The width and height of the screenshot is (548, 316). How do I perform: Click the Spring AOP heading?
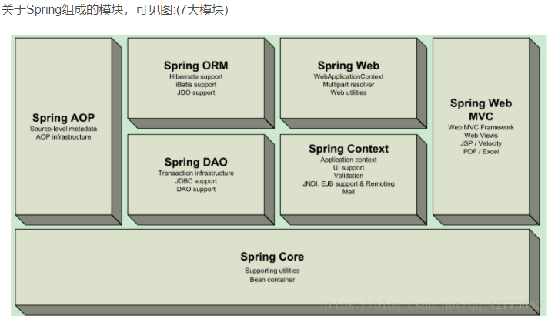point(63,118)
